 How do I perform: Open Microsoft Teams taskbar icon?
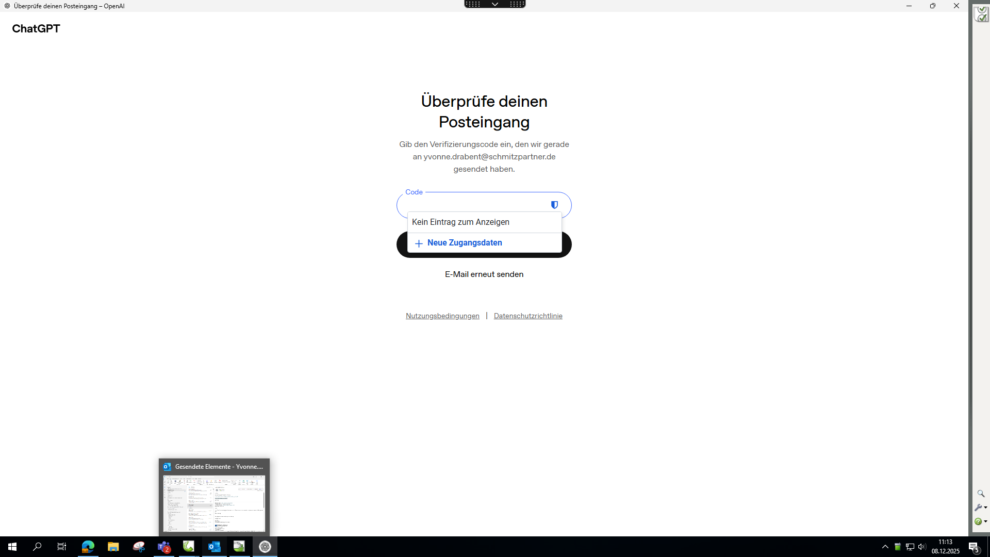pos(164,547)
